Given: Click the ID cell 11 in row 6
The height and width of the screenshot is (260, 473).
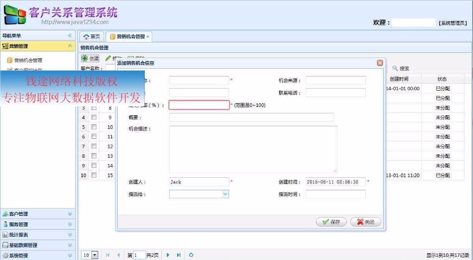Looking at the screenshot, I should point(110,137).
